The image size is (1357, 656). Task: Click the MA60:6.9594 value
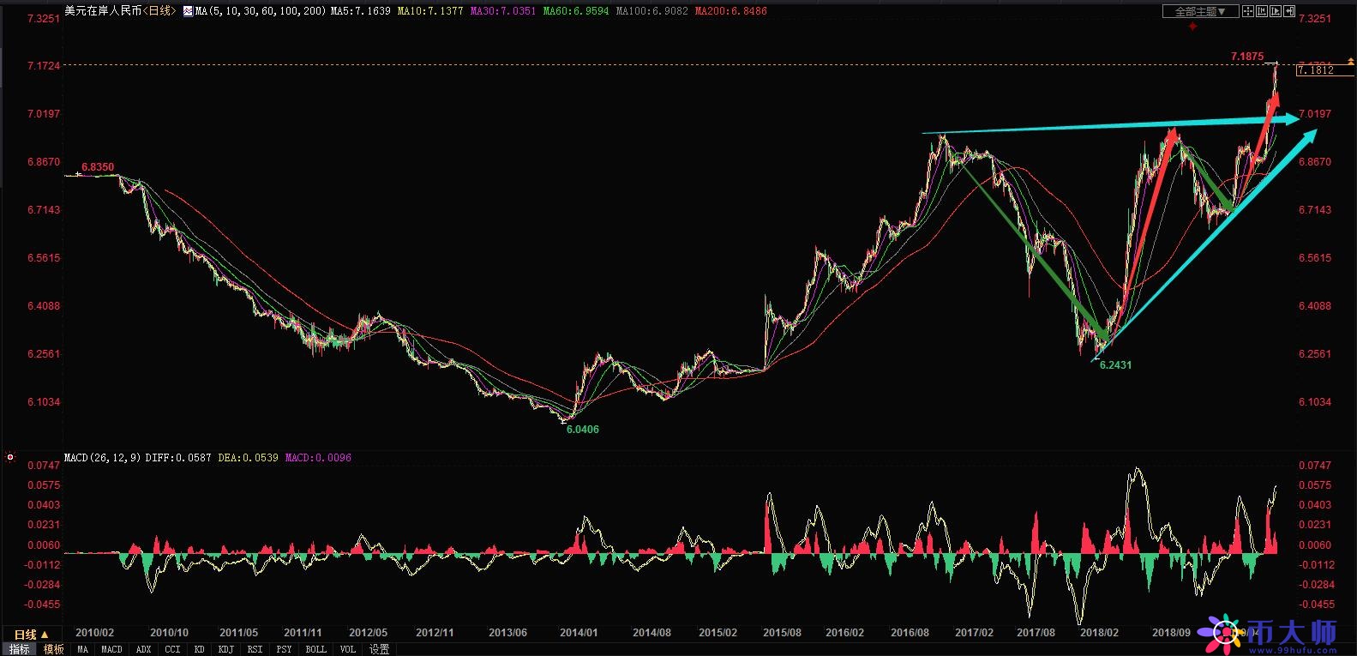576,11
